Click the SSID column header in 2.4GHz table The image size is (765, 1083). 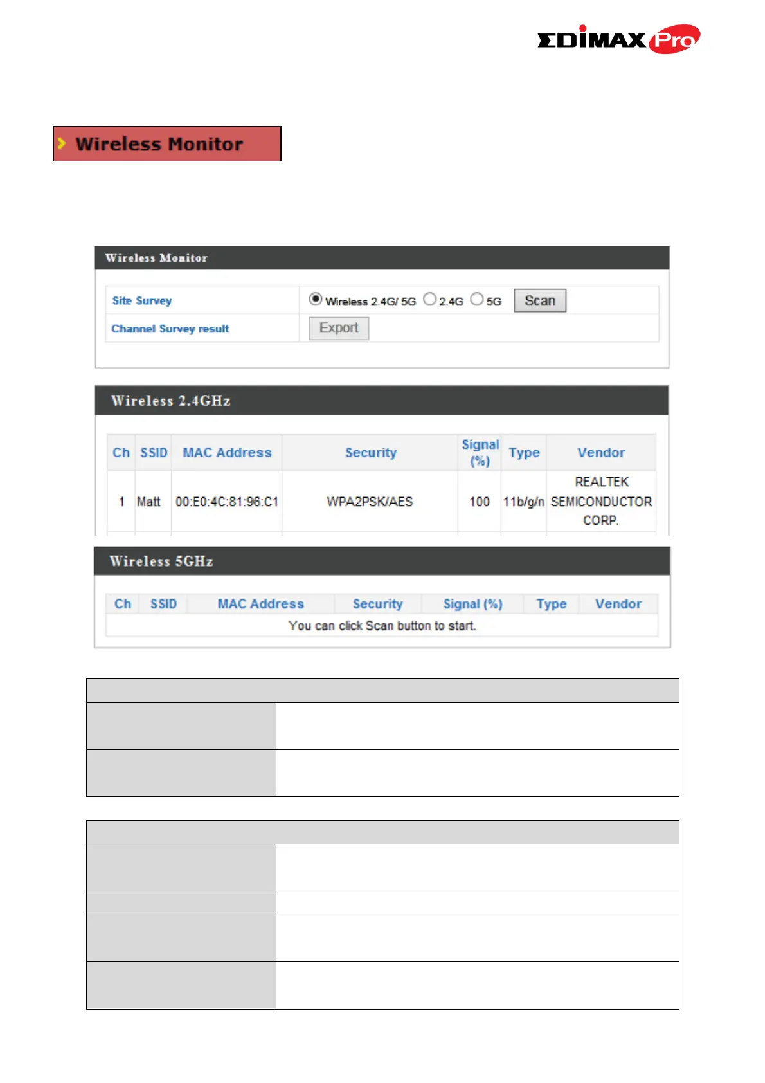point(154,453)
